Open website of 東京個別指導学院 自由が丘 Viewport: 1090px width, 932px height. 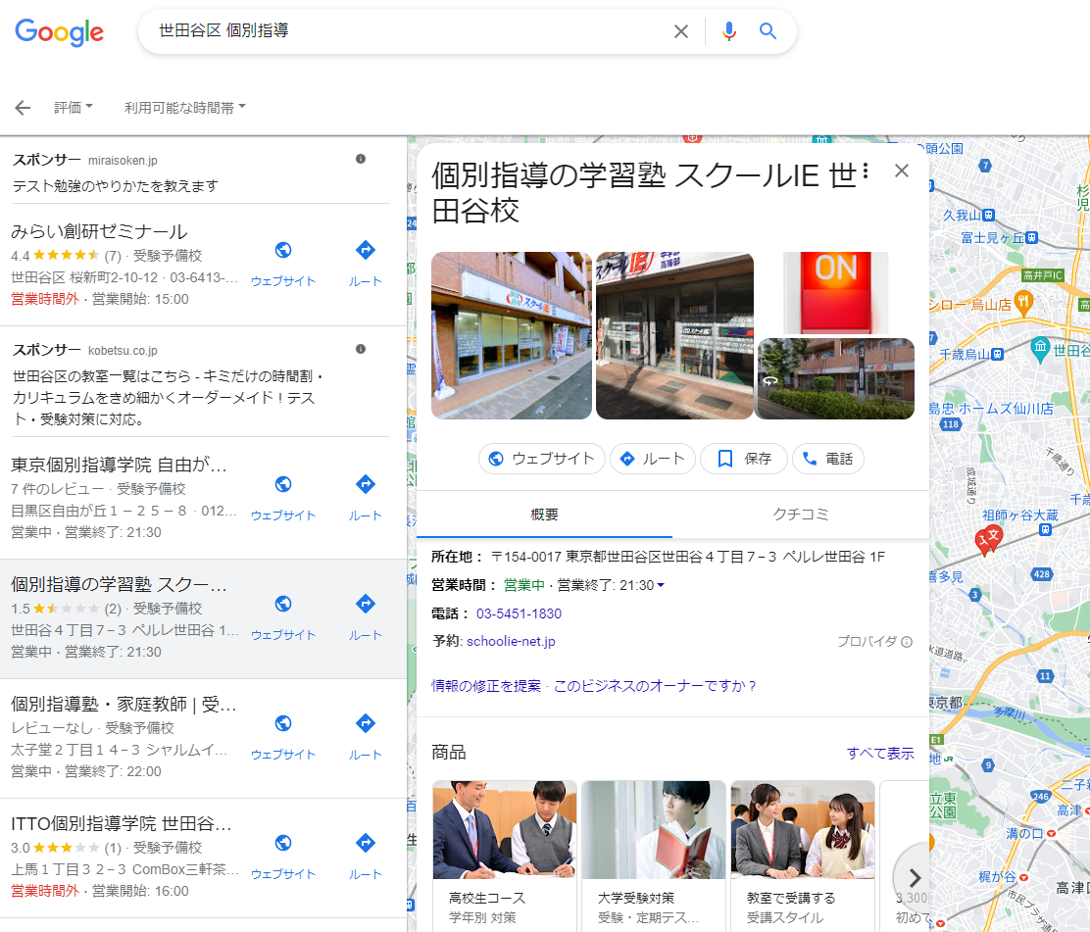pyautogui.click(x=283, y=497)
